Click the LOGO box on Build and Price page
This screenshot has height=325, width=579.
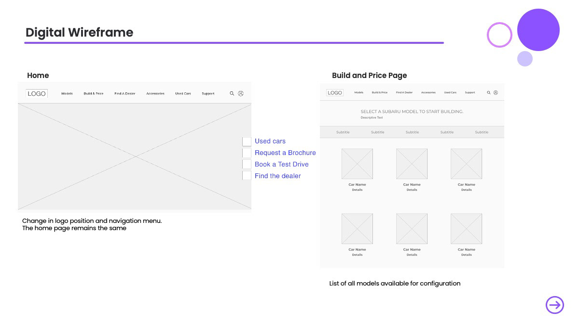(x=335, y=92)
